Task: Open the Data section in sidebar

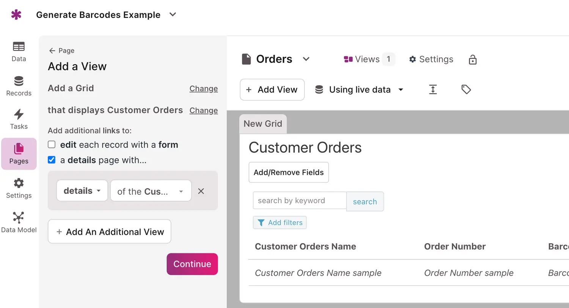Action: pyautogui.click(x=19, y=51)
